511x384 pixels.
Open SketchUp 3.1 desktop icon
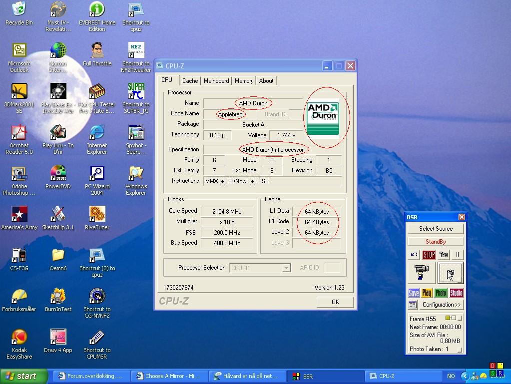[x=58, y=218]
